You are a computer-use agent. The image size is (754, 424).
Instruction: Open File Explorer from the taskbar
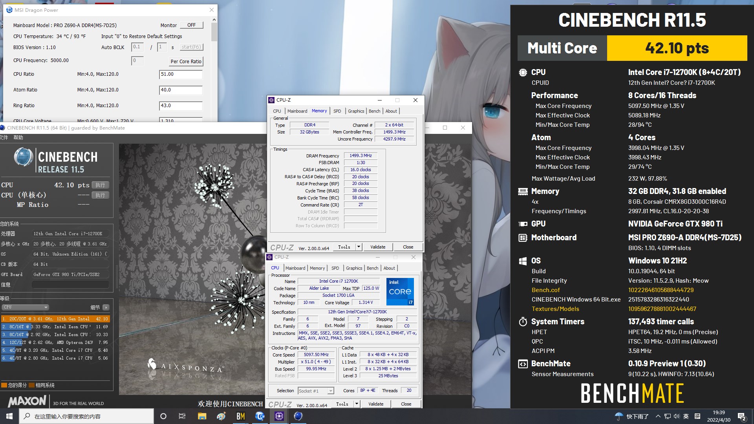[202, 416]
